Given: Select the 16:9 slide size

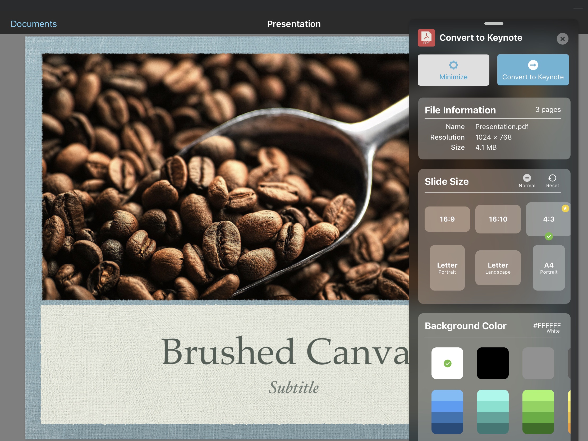Looking at the screenshot, I should 447,219.
